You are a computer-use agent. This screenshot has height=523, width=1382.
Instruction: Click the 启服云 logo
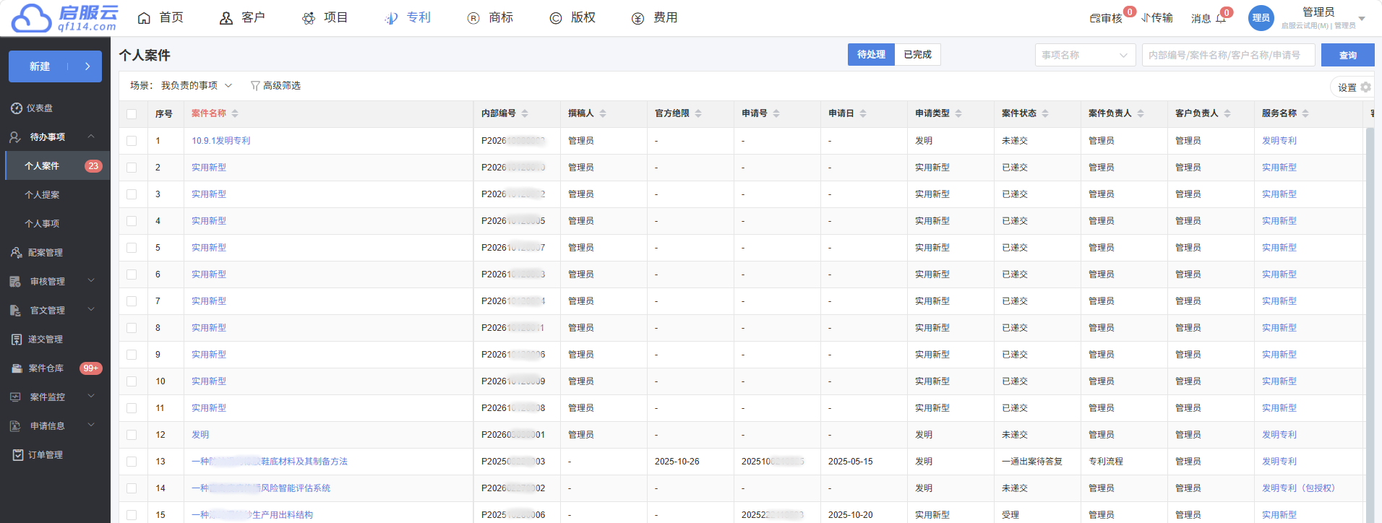click(65, 17)
